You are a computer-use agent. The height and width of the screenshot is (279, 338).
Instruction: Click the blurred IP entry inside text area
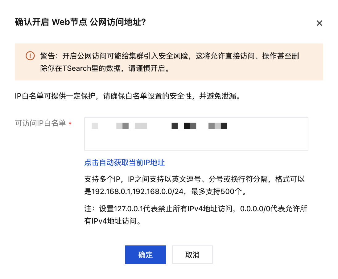click(x=159, y=126)
